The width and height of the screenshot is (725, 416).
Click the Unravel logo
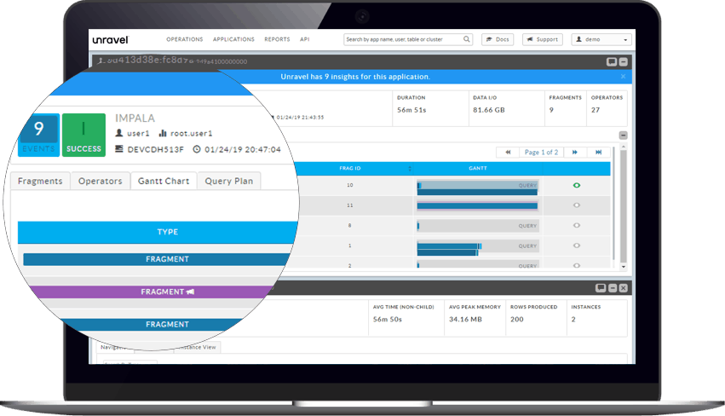coord(110,40)
